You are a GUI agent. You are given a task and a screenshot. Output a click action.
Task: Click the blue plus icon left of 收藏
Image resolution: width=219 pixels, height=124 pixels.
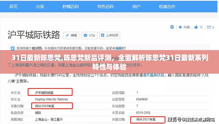click(172, 27)
